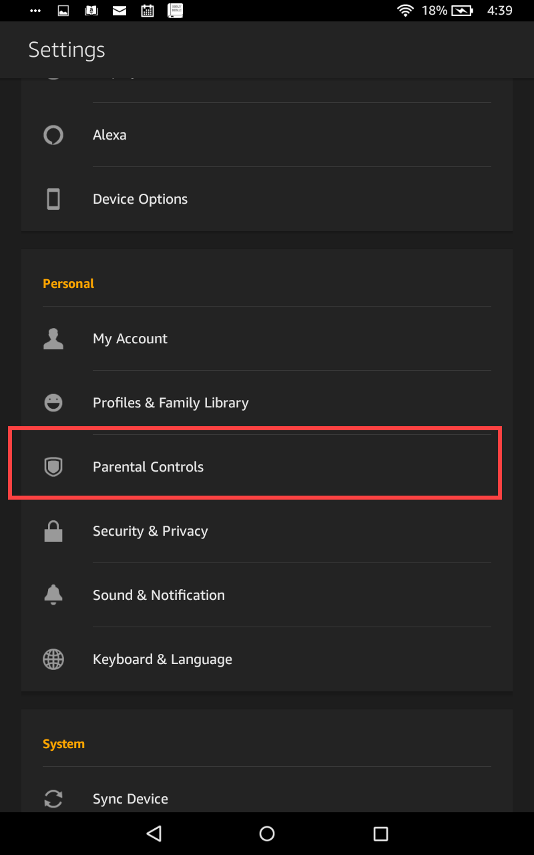534x855 pixels.
Task: Open the Alexa settings entry
Action: pyautogui.click(x=267, y=135)
